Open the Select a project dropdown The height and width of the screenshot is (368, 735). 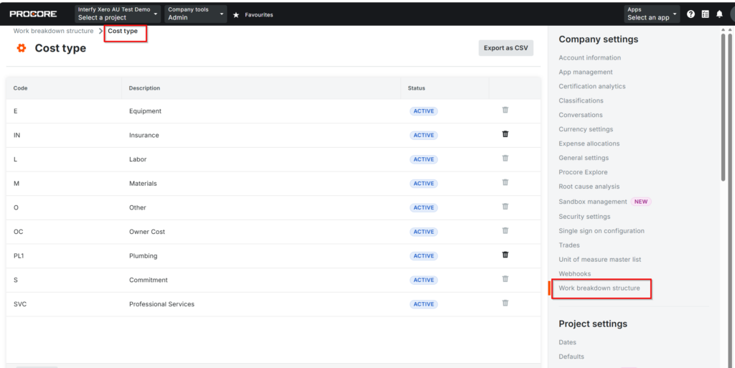(x=118, y=14)
